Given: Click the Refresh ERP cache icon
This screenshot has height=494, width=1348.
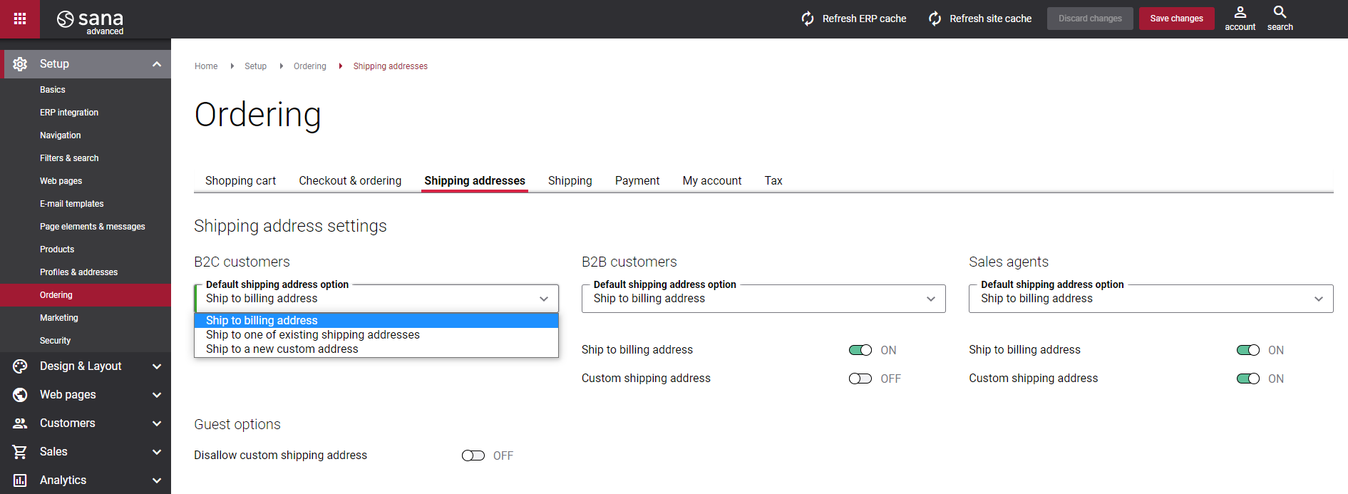Looking at the screenshot, I should click(x=808, y=19).
